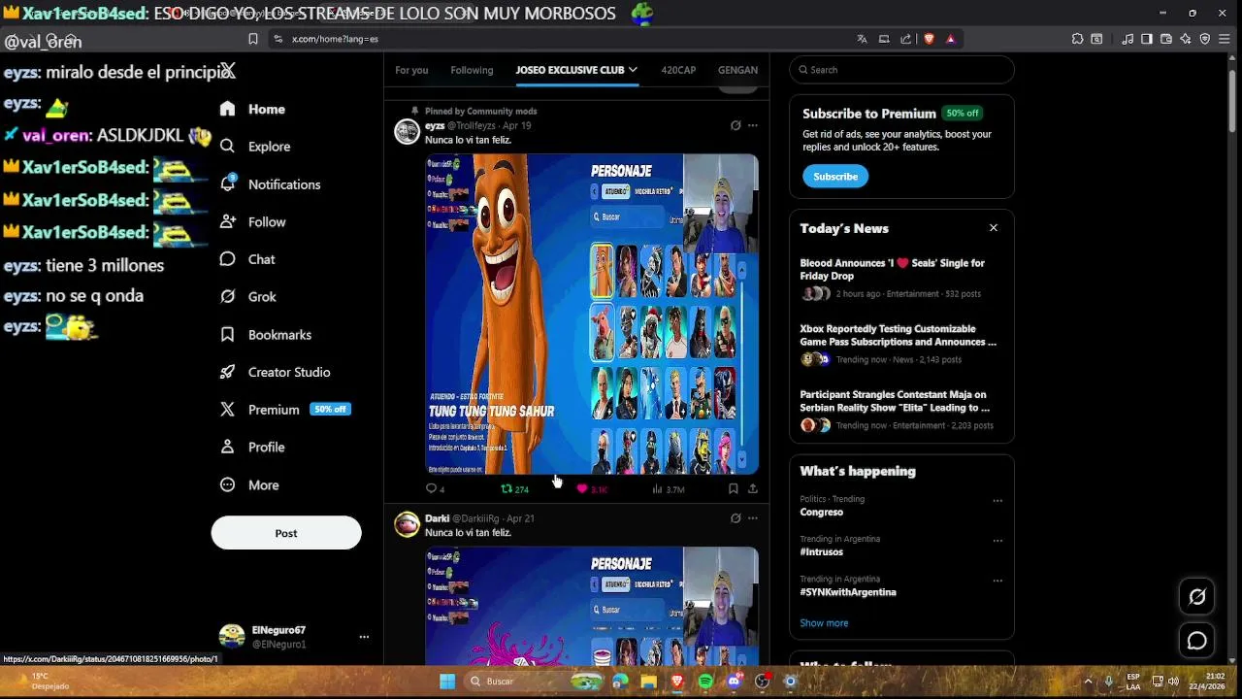Open Darki's post image
This screenshot has width=1242, height=699.
(592, 606)
